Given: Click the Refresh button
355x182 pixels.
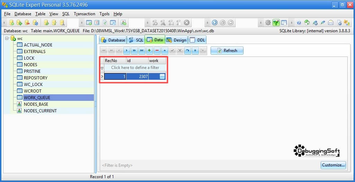Looking at the screenshot, I should [227, 51].
